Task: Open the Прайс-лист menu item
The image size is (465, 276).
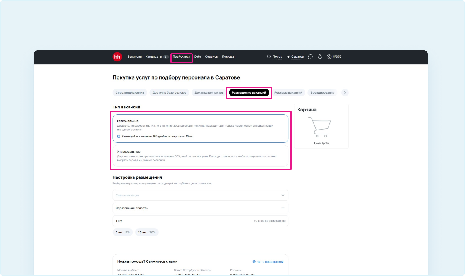Action: [x=182, y=57]
